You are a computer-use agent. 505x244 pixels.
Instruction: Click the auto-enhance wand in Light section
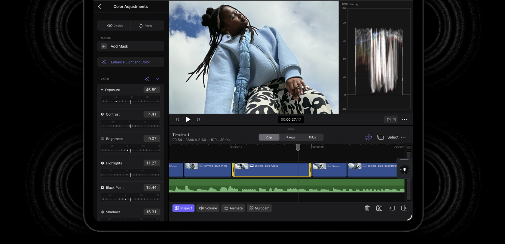coord(147,79)
